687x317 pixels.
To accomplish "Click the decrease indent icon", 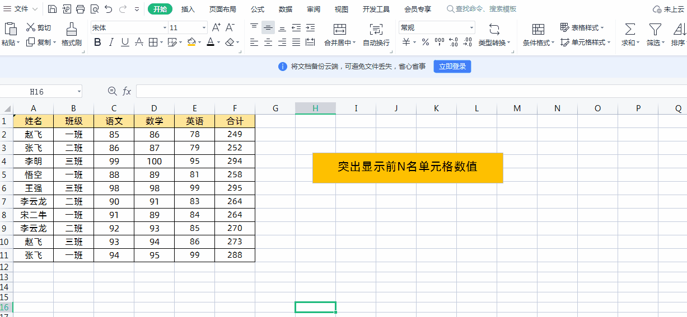I will click(x=296, y=27).
